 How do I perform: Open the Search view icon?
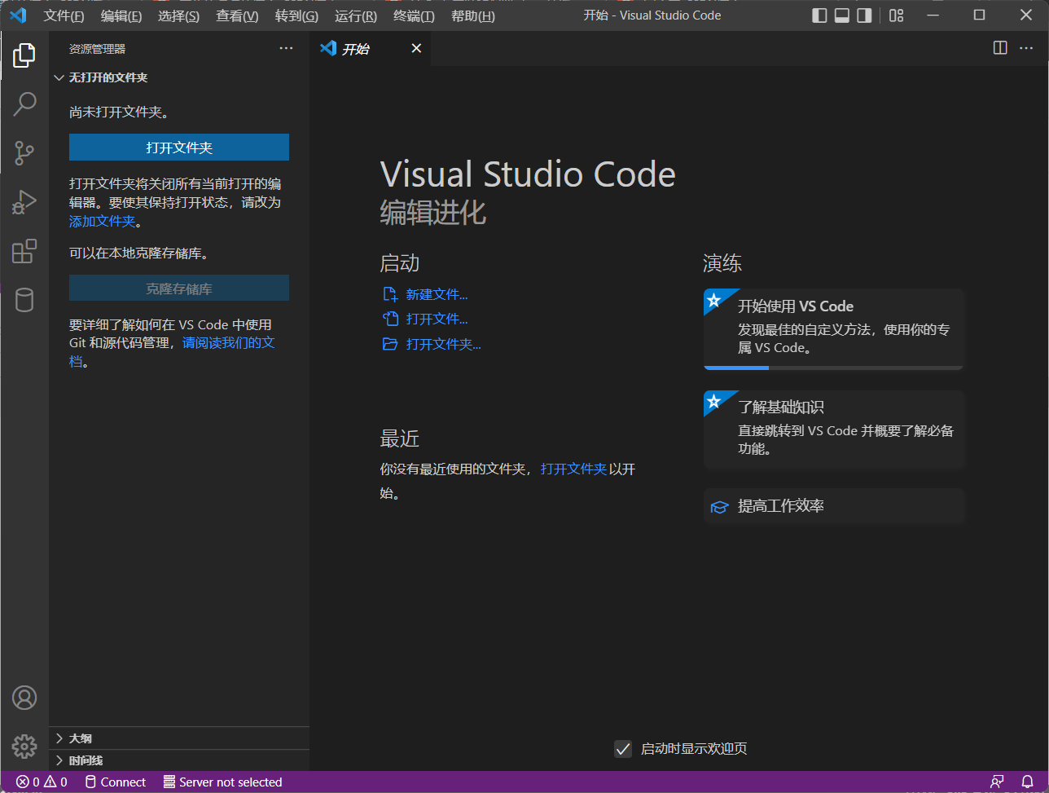[24, 104]
